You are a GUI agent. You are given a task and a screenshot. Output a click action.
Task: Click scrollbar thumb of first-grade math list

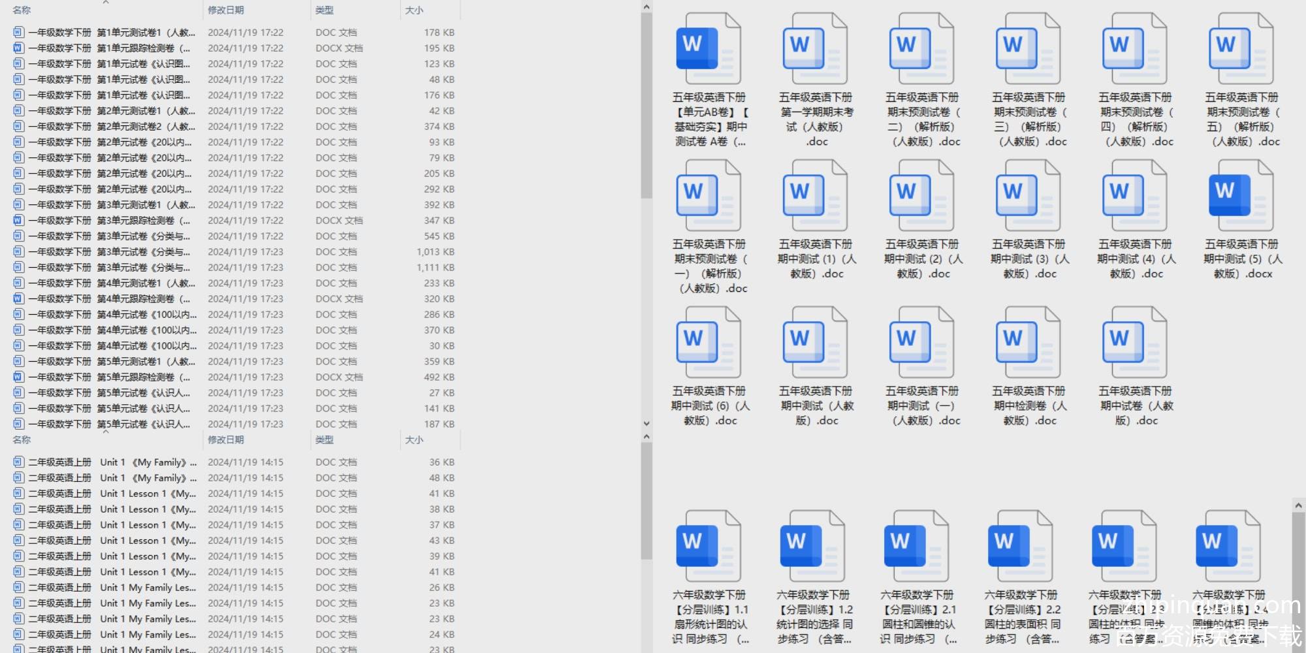point(646,104)
